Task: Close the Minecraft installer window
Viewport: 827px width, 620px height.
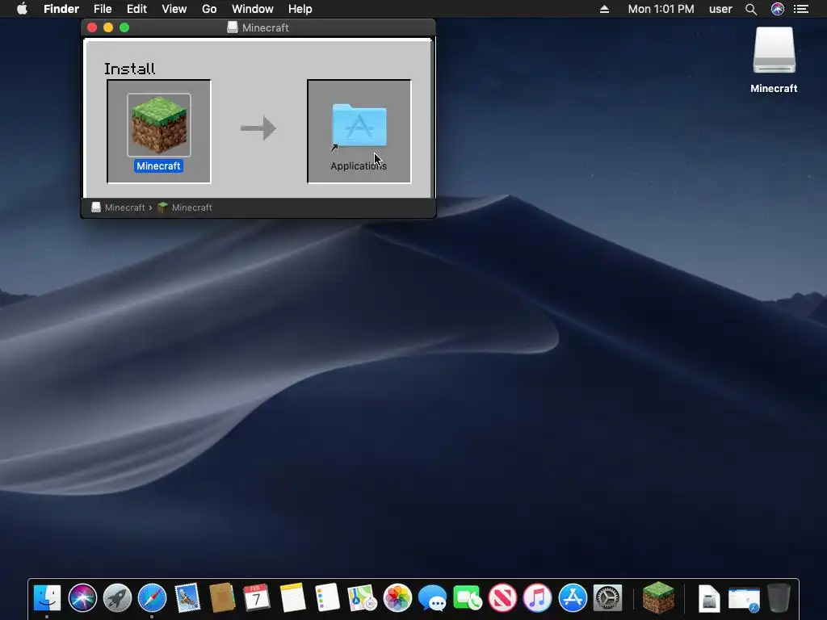Action: click(92, 27)
